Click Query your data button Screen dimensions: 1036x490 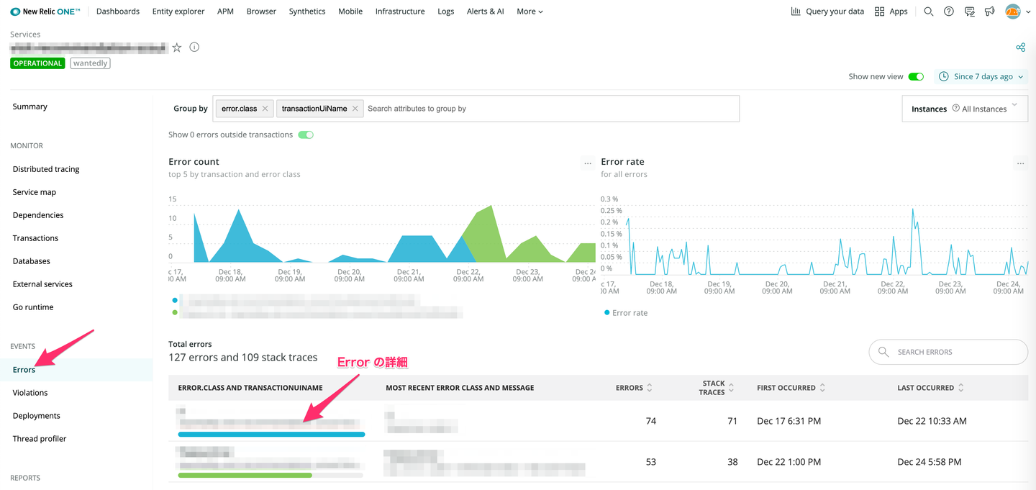point(827,12)
